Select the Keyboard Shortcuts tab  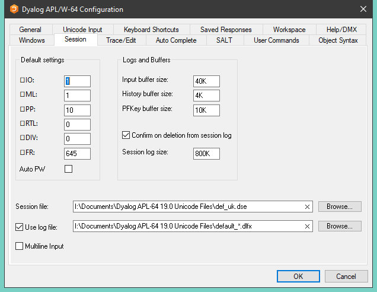click(x=151, y=30)
